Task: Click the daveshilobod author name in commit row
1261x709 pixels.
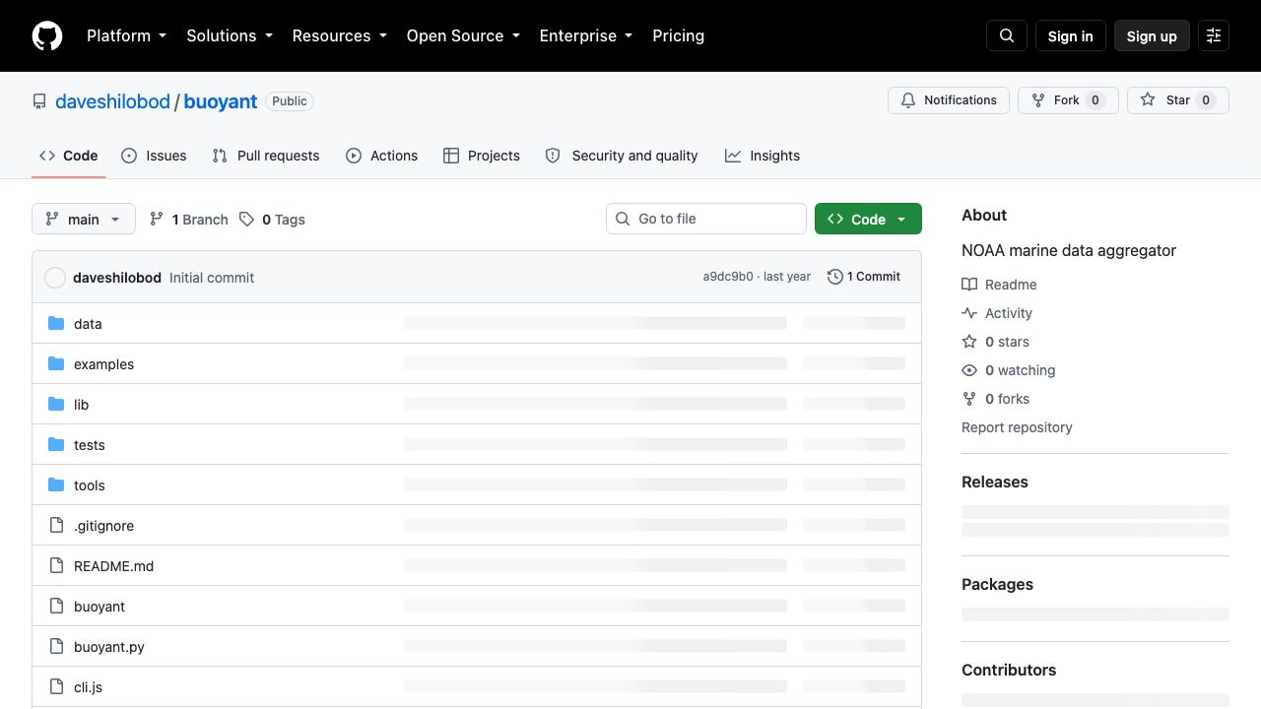Action: 117,278
